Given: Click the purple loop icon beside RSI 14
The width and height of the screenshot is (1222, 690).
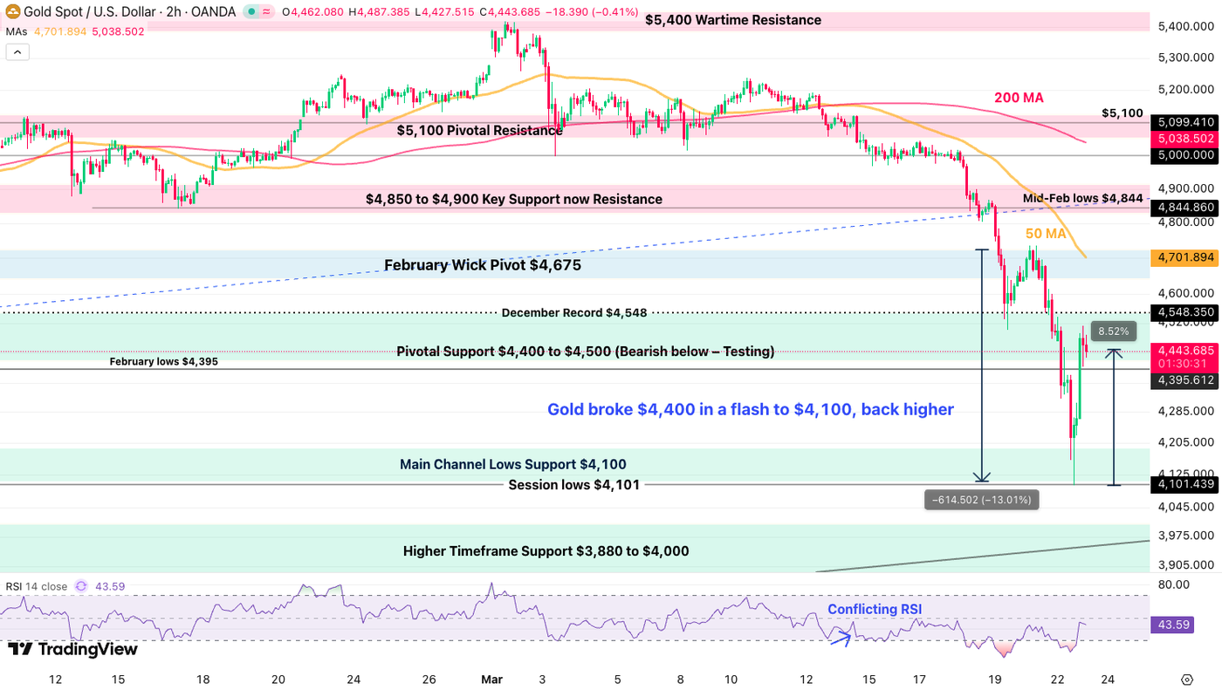Looking at the screenshot, I should [79, 586].
